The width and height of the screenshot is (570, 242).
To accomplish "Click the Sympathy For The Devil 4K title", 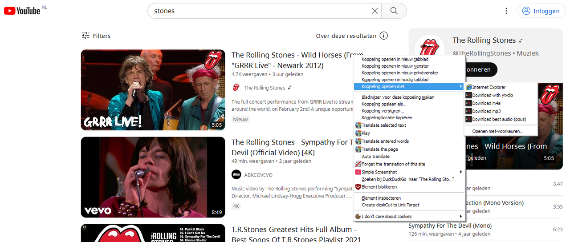I will tap(292, 147).
